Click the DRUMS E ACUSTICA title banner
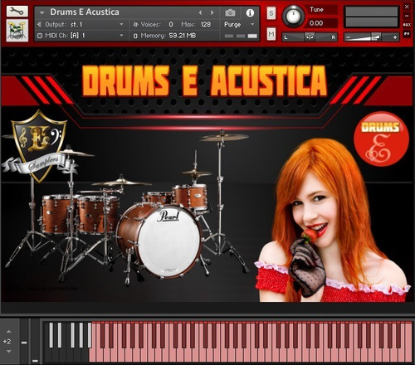Image resolution: width=415 pixels, height=365 pixels. 205,80
